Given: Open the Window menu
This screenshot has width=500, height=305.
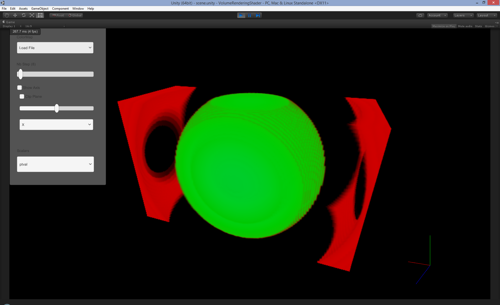Looking at the screenshot, I should click(x=78, y=9).
